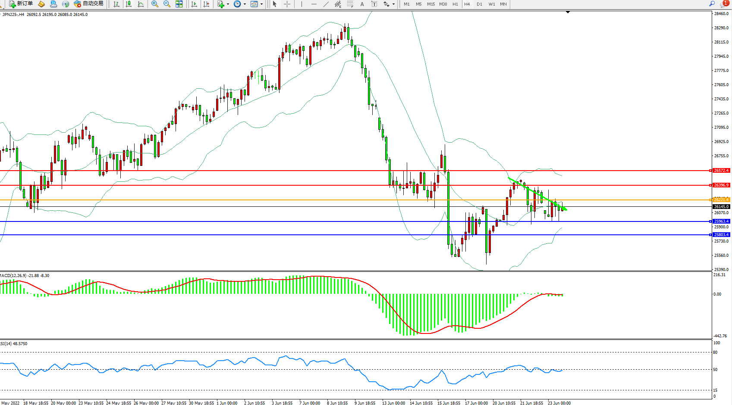
Task: Select the draw vertical line tool
Action: (x=302, y=4)
